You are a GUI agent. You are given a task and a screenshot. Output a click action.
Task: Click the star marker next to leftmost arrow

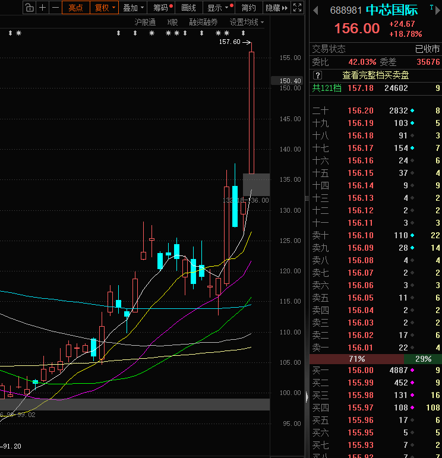coord(18,33)
